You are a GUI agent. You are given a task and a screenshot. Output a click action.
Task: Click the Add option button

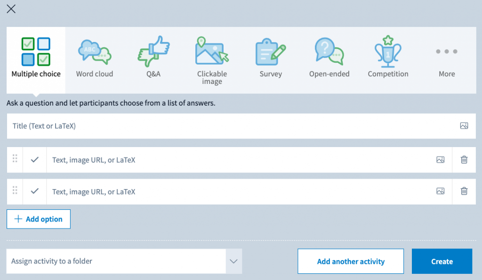[39, 219]
